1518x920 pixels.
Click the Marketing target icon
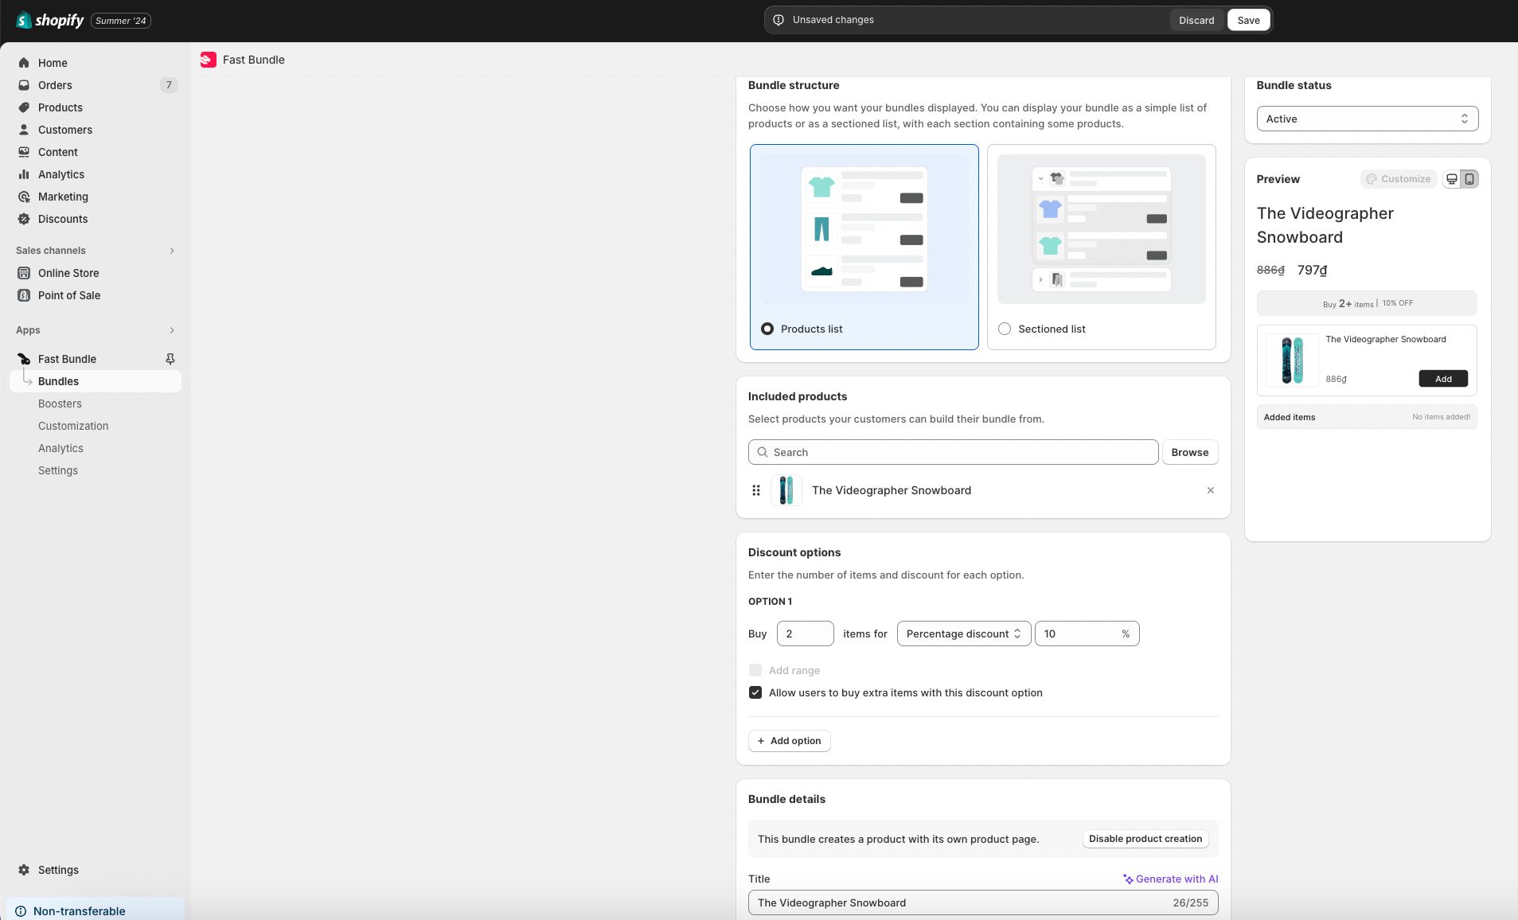coord(24,197)
